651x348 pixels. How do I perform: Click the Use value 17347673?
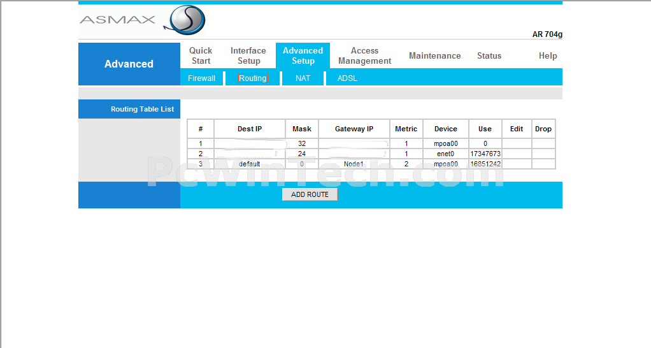(x=485, y=154)
